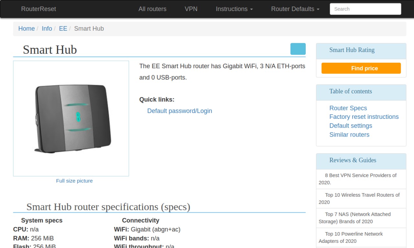This screenshot has height=248, width=414.
Task: Open the Home breadcrumb link
Action: (x=27, y=28)
